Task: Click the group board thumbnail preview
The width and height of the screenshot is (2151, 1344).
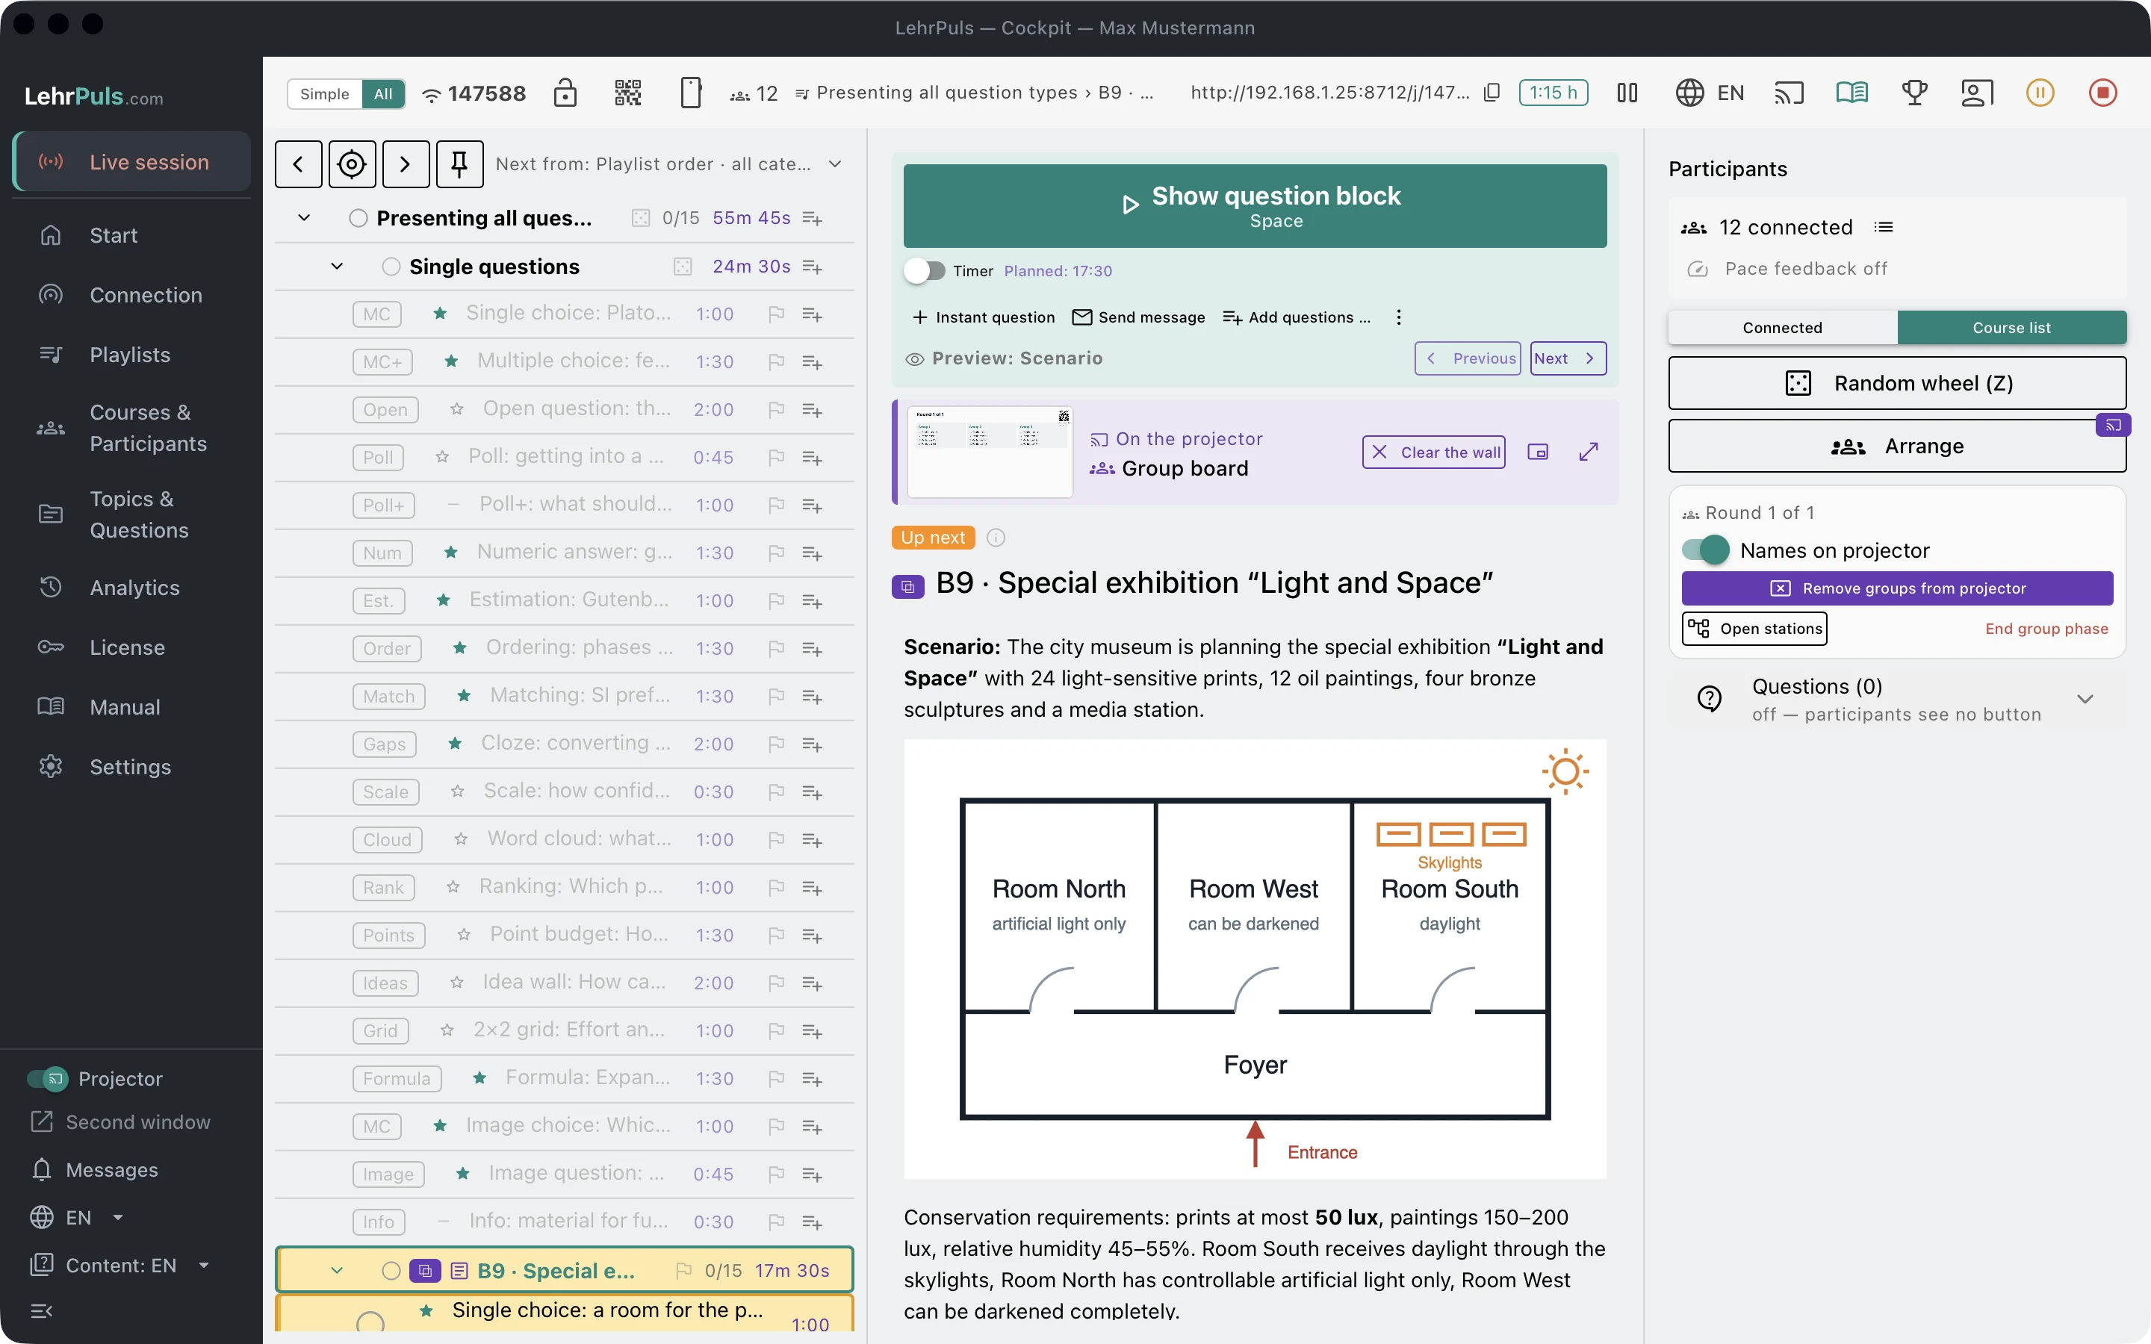Action: (990, 452)
